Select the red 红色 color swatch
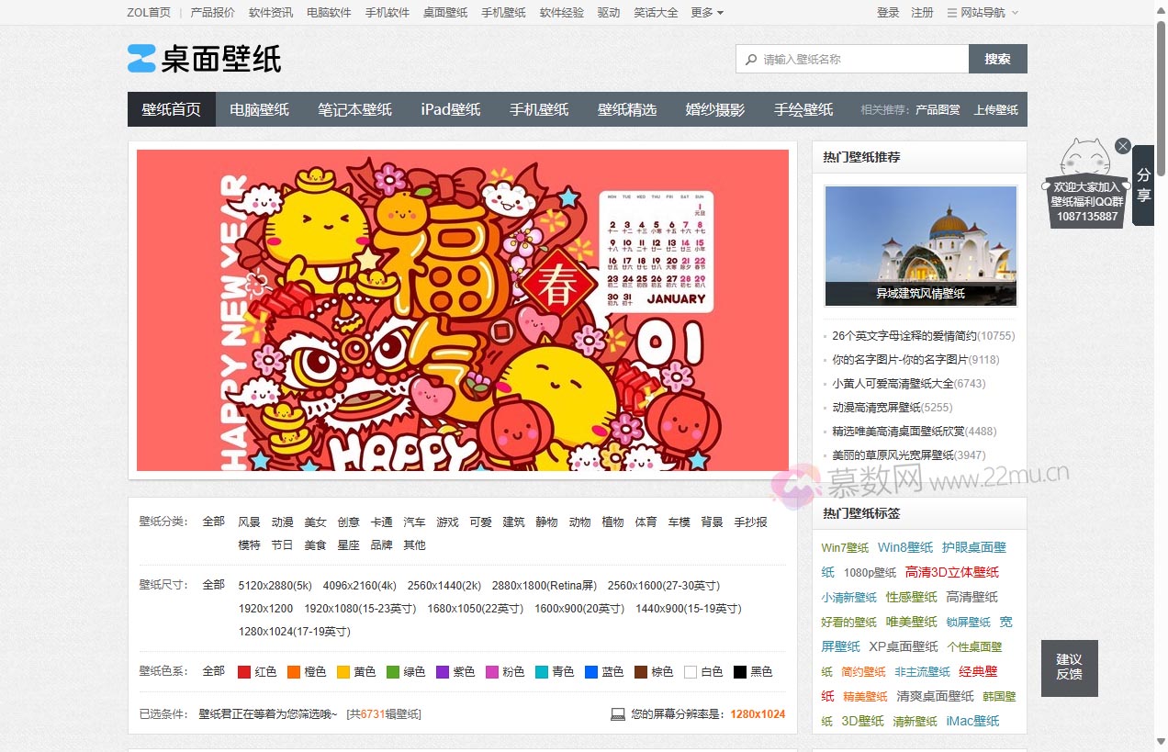Viewport: 1168px width, 752px height. point(244,671)
